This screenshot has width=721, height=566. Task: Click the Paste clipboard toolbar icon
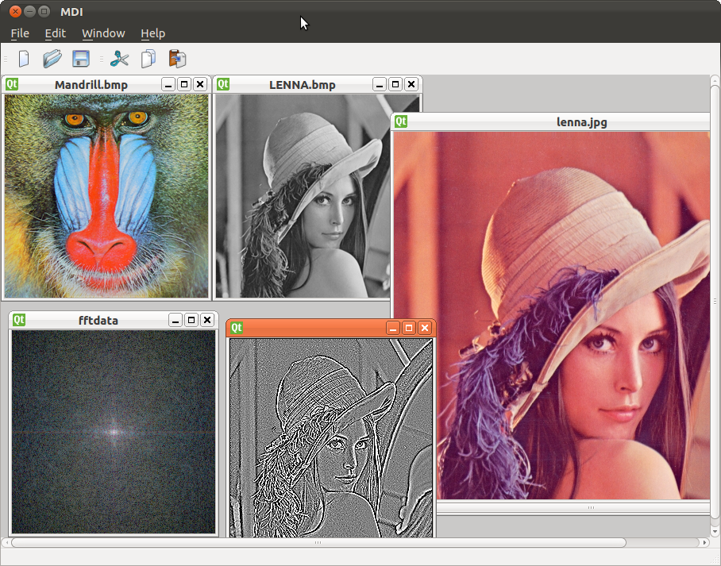coord(177,59)
